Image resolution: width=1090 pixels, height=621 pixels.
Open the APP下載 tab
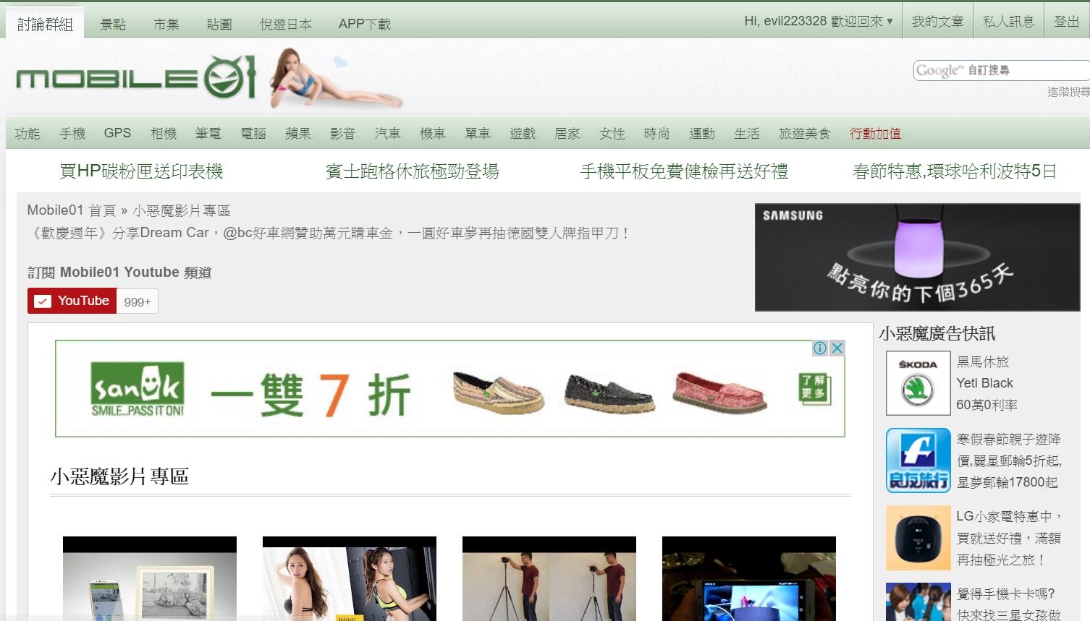365,24
